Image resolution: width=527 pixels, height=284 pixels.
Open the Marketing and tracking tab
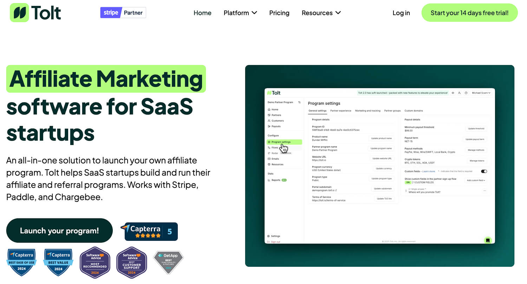(367, 111)
